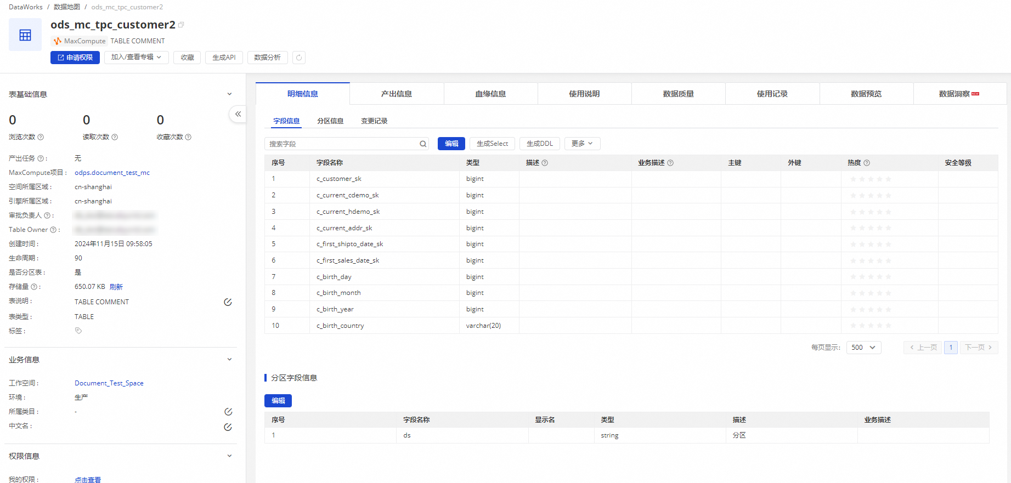Click the star rating in c_customer_sk row

871,179
